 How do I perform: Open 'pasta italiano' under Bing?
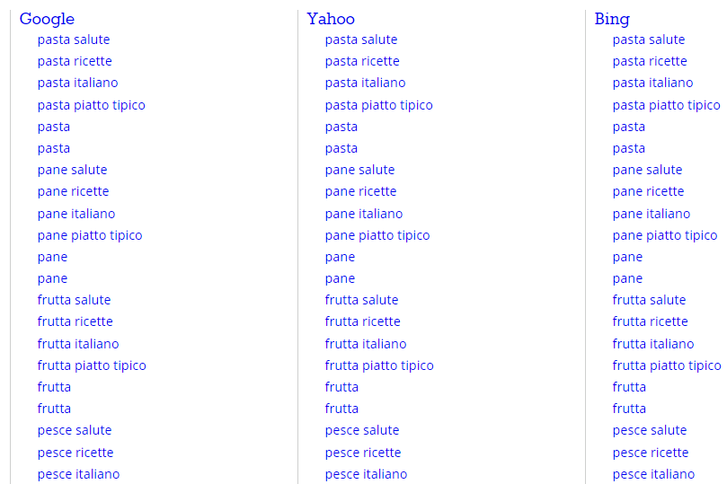pos(652,83)
